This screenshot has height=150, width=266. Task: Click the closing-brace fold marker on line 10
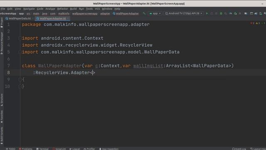[20, 87]
